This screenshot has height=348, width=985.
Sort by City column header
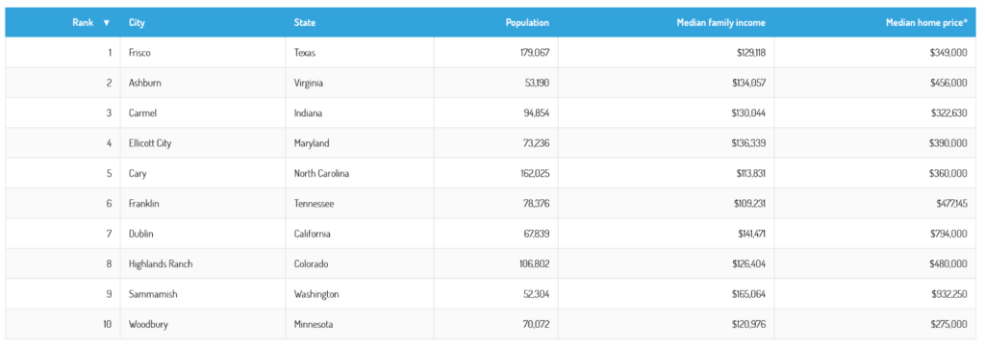[137, 23]
